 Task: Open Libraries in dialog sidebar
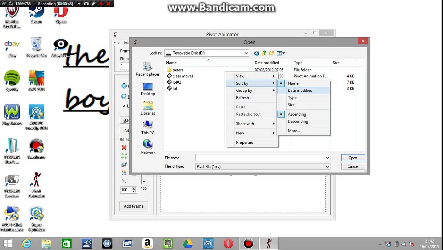148,108
